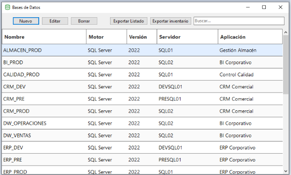Click Exportar Listado button

[129, 21]
